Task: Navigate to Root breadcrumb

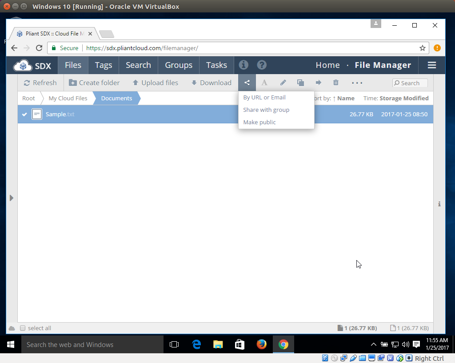Action: click(28, 98)
